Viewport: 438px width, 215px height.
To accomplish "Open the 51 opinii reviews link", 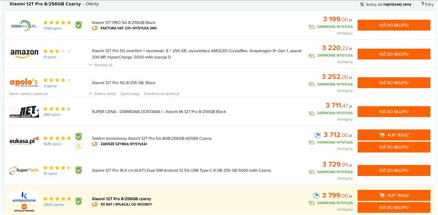I will 50,174.
